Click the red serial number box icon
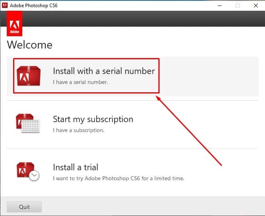 [x=28, y=76]
